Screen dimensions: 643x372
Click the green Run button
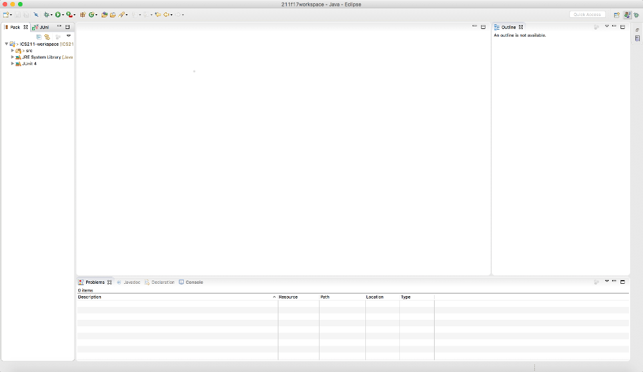[x=58, y=14]
